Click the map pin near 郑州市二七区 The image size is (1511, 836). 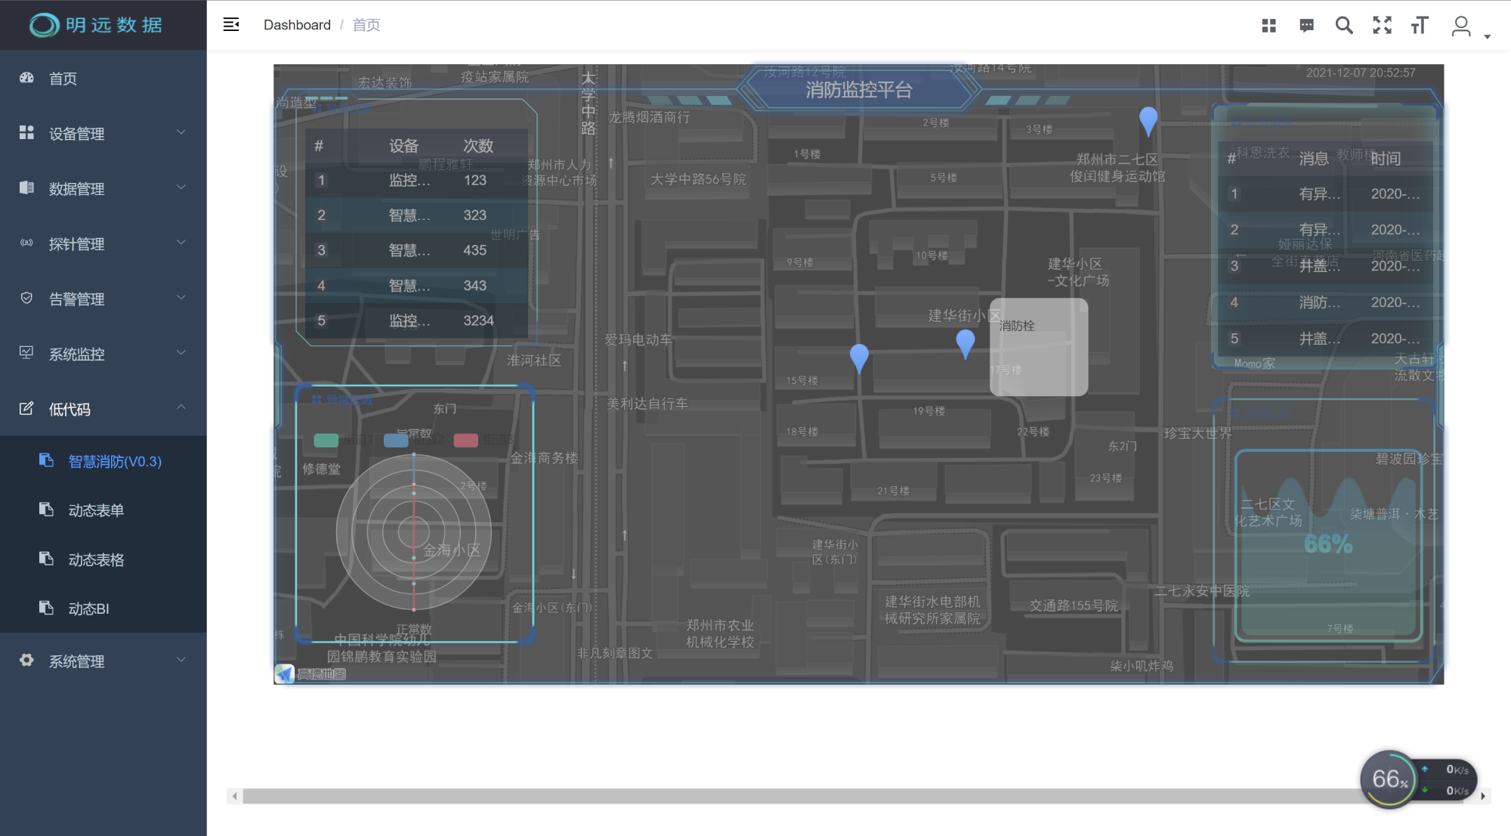[1148, 121]
